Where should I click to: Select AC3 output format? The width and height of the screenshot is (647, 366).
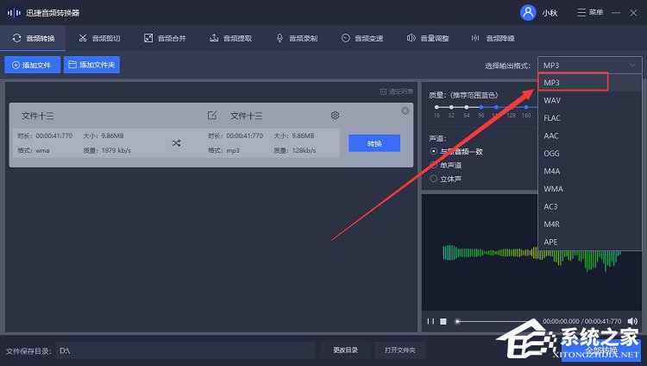tap(590, 206)
